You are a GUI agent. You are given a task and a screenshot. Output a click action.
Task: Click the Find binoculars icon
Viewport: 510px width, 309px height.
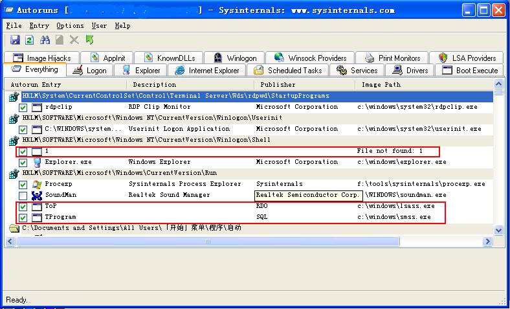(x=45, y=40)
